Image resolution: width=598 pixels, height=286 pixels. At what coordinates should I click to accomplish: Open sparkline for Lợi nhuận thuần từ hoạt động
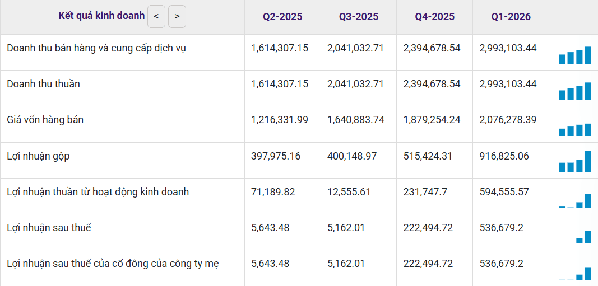pyautogui.click(x=574, y=200)
